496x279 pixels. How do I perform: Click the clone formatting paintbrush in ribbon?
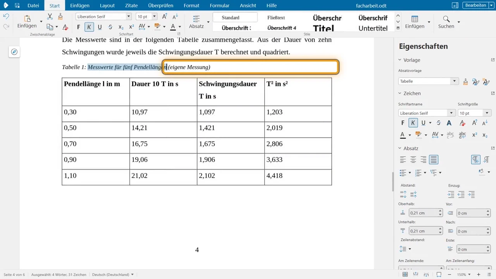(60, 17)
